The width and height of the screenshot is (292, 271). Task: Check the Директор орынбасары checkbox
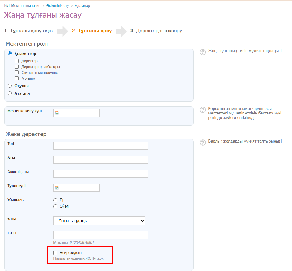pos(17,67)
